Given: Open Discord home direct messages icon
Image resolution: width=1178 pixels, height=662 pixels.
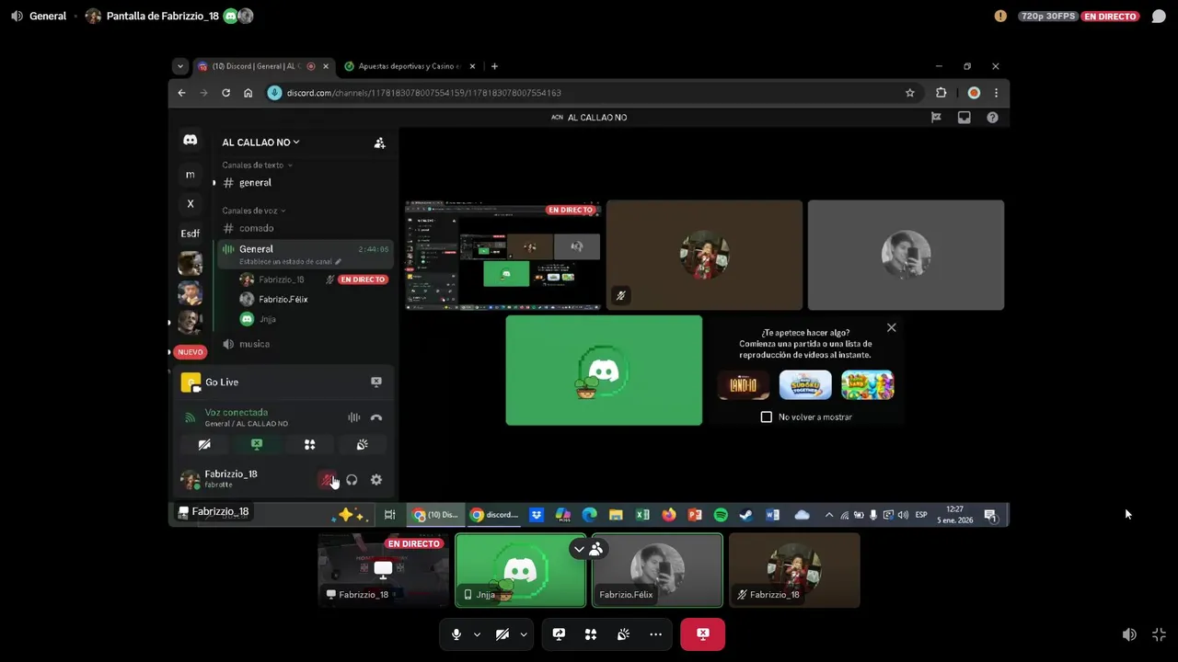Looking at the screenshot, I should coord(190,141).
